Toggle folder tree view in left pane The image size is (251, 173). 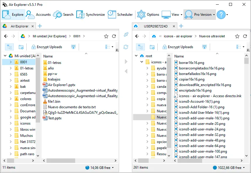[x=9, y=47]
